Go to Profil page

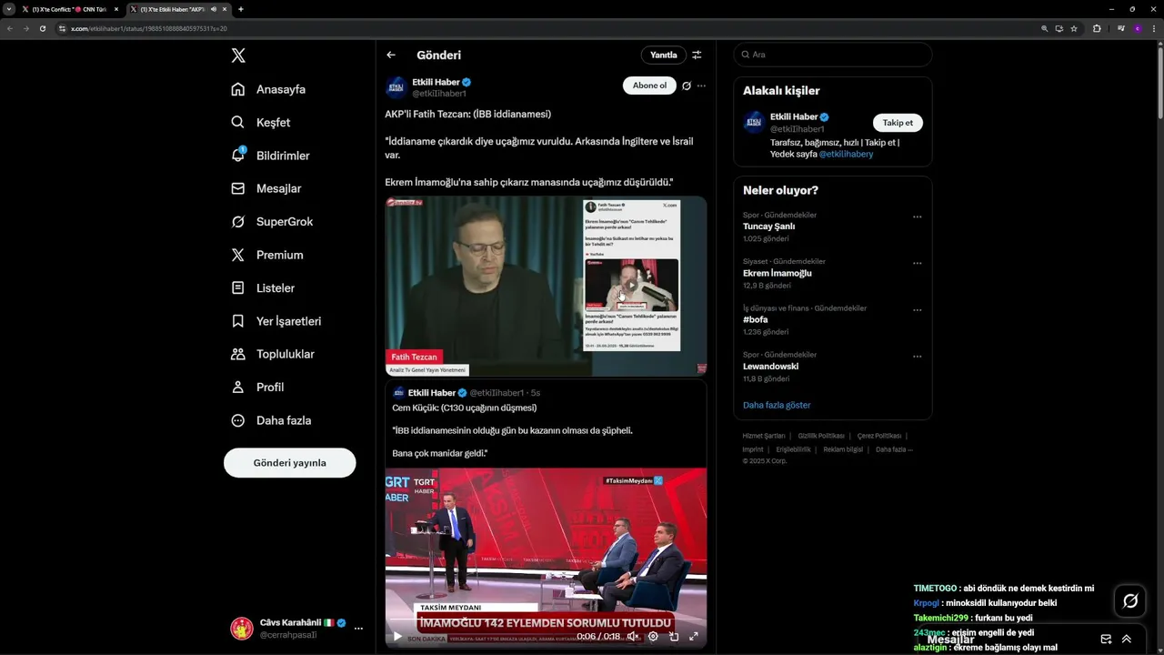pyautogui.click(x=257, y=387)
